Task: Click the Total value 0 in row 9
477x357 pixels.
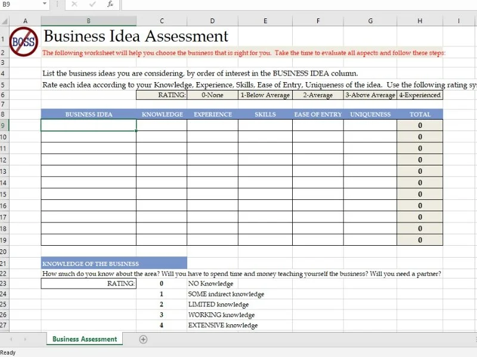Action: pos(420,126)
